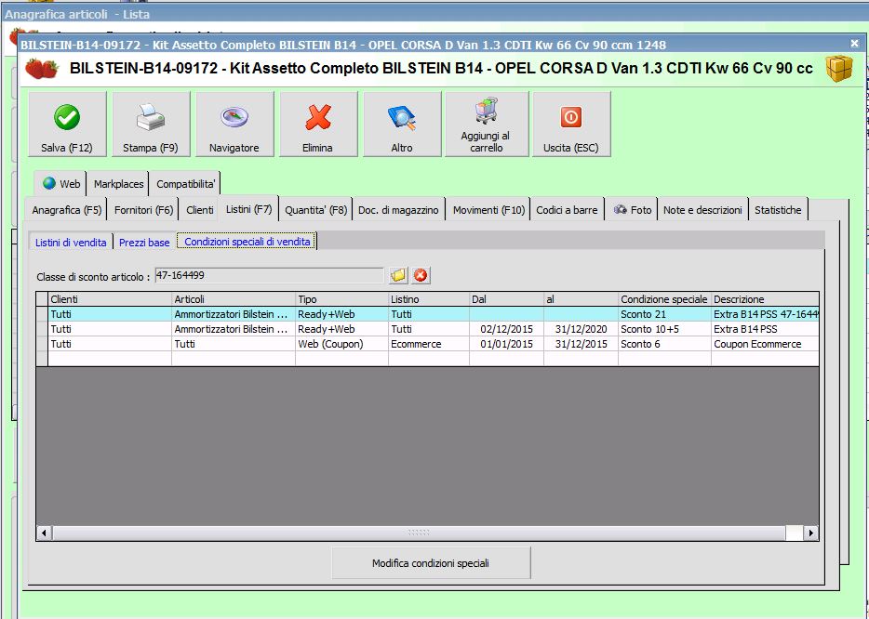Screen dimensions: 869x619
Task: Click the Tipo column header
Action: tap(342, 299)
